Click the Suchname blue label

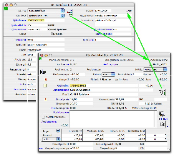click(63, 64)
